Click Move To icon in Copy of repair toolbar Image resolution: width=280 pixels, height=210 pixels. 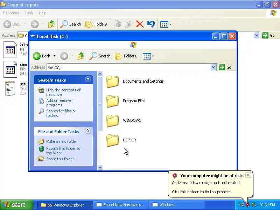pyautogui.click(x=117, y=24)
